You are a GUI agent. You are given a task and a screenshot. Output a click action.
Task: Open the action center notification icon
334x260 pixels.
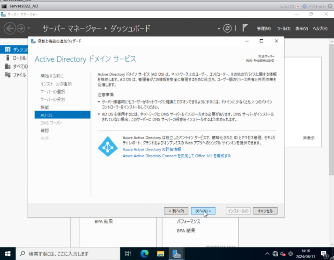324,253
